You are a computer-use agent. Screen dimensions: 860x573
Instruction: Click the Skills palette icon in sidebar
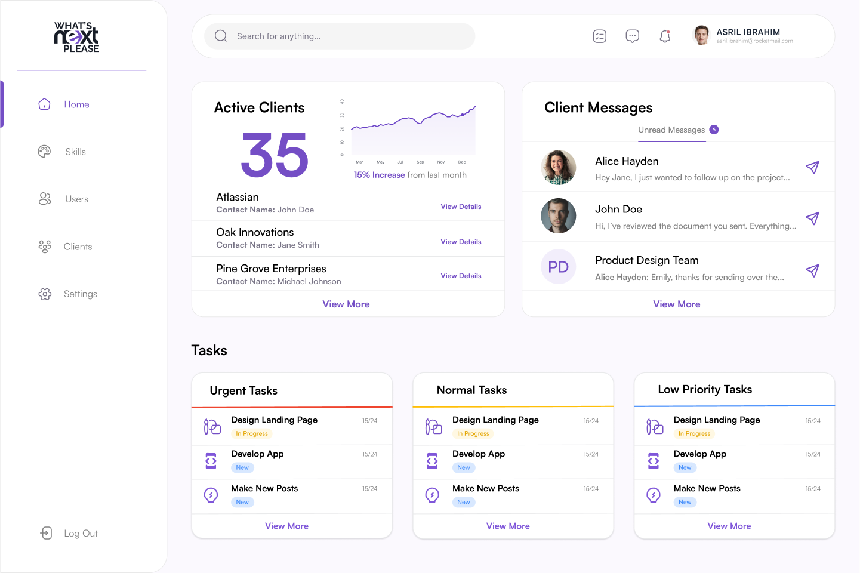pyautogui.click(x=44, y=152)
